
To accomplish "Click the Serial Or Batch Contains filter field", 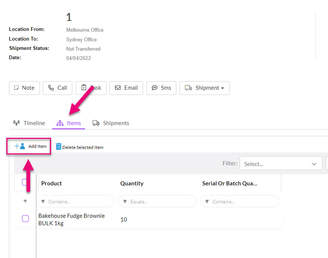I will pyautogui.click(x=239, y=201).
